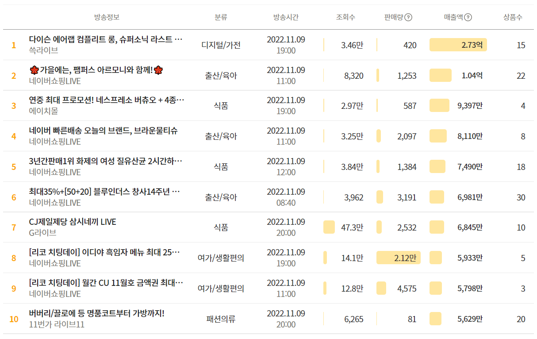Screen dimensions: 537x339
Task: Click the help icon next to 판매량
Action: pyautogui.click(x=409, y=17)
